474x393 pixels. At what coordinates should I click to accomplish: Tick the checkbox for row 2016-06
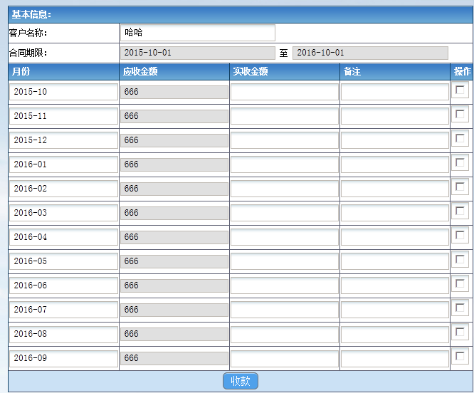click(x=460, y=283)
